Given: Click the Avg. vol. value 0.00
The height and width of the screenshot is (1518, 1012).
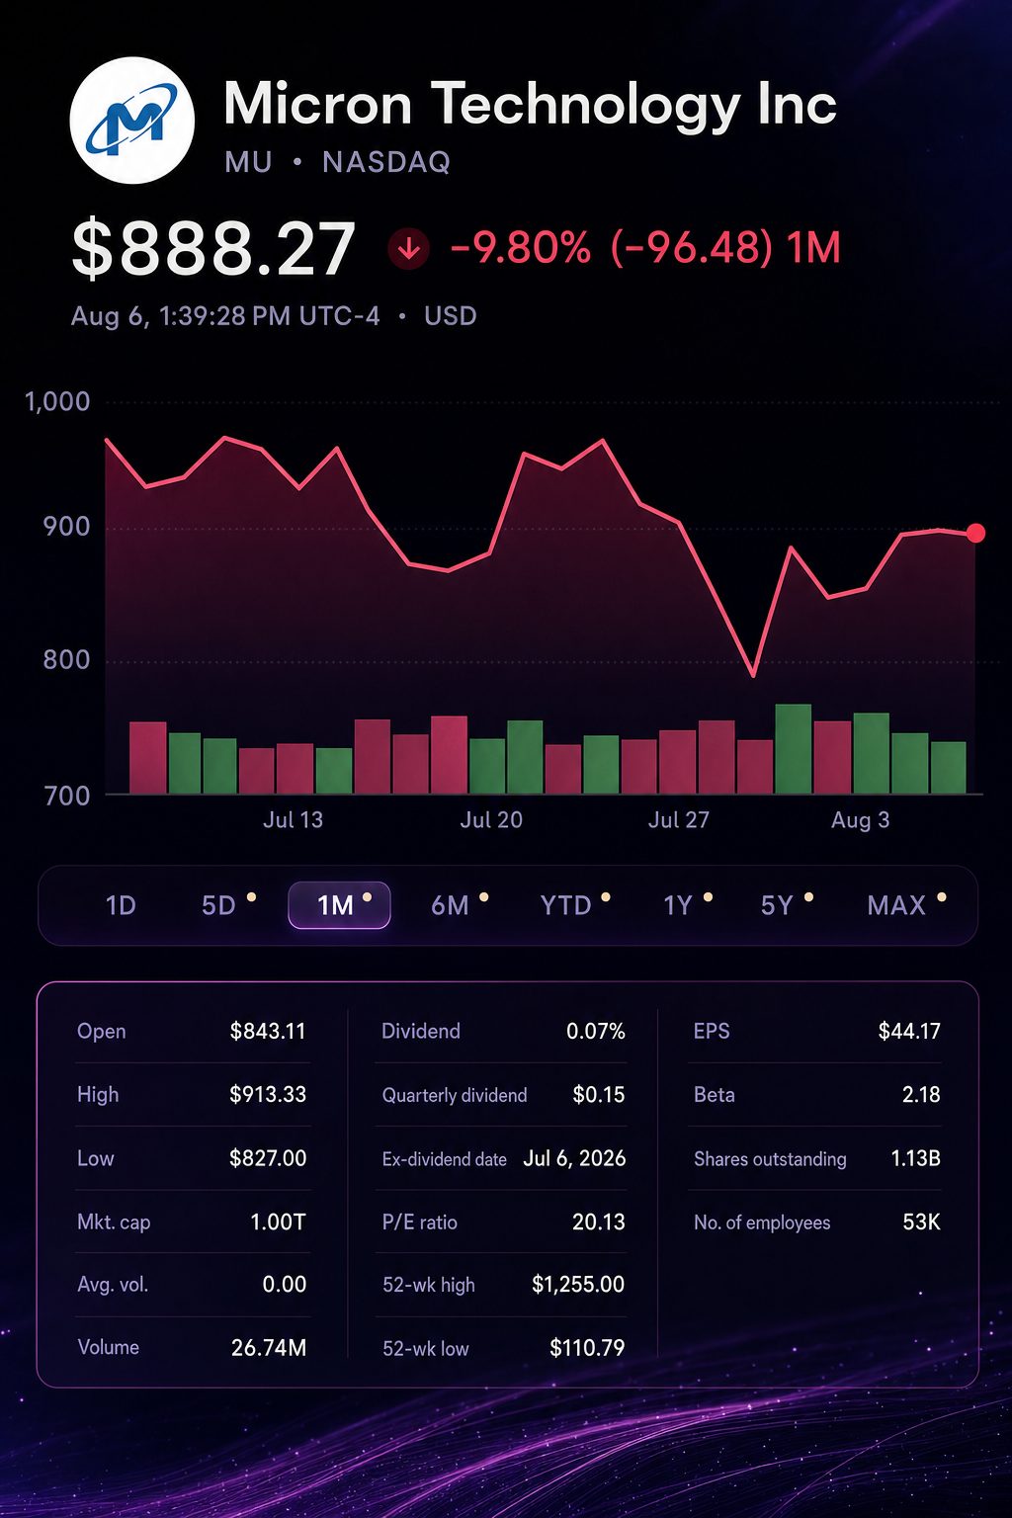Looking at the screenshot, I should tap(285, 1285).
